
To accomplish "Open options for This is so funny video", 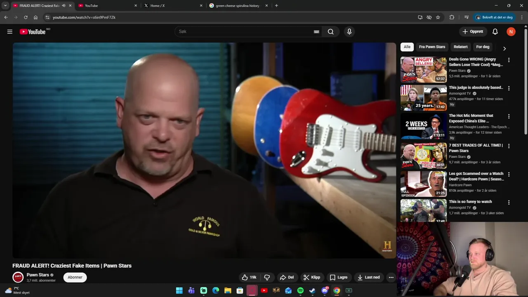I will click(509, 203).
